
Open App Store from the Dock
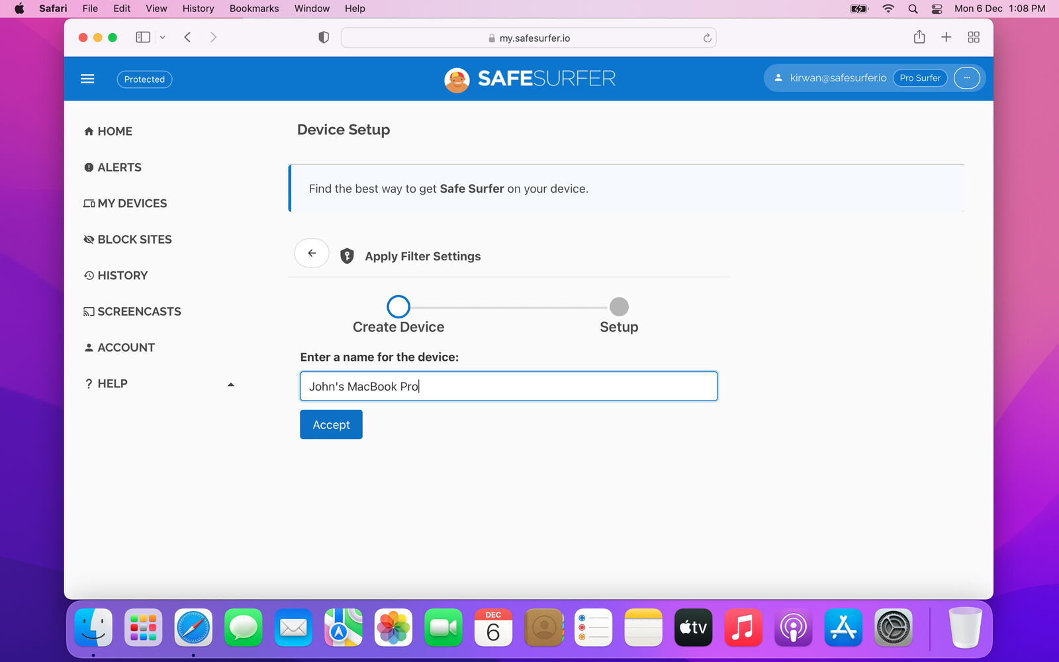[x=843, y=627]
